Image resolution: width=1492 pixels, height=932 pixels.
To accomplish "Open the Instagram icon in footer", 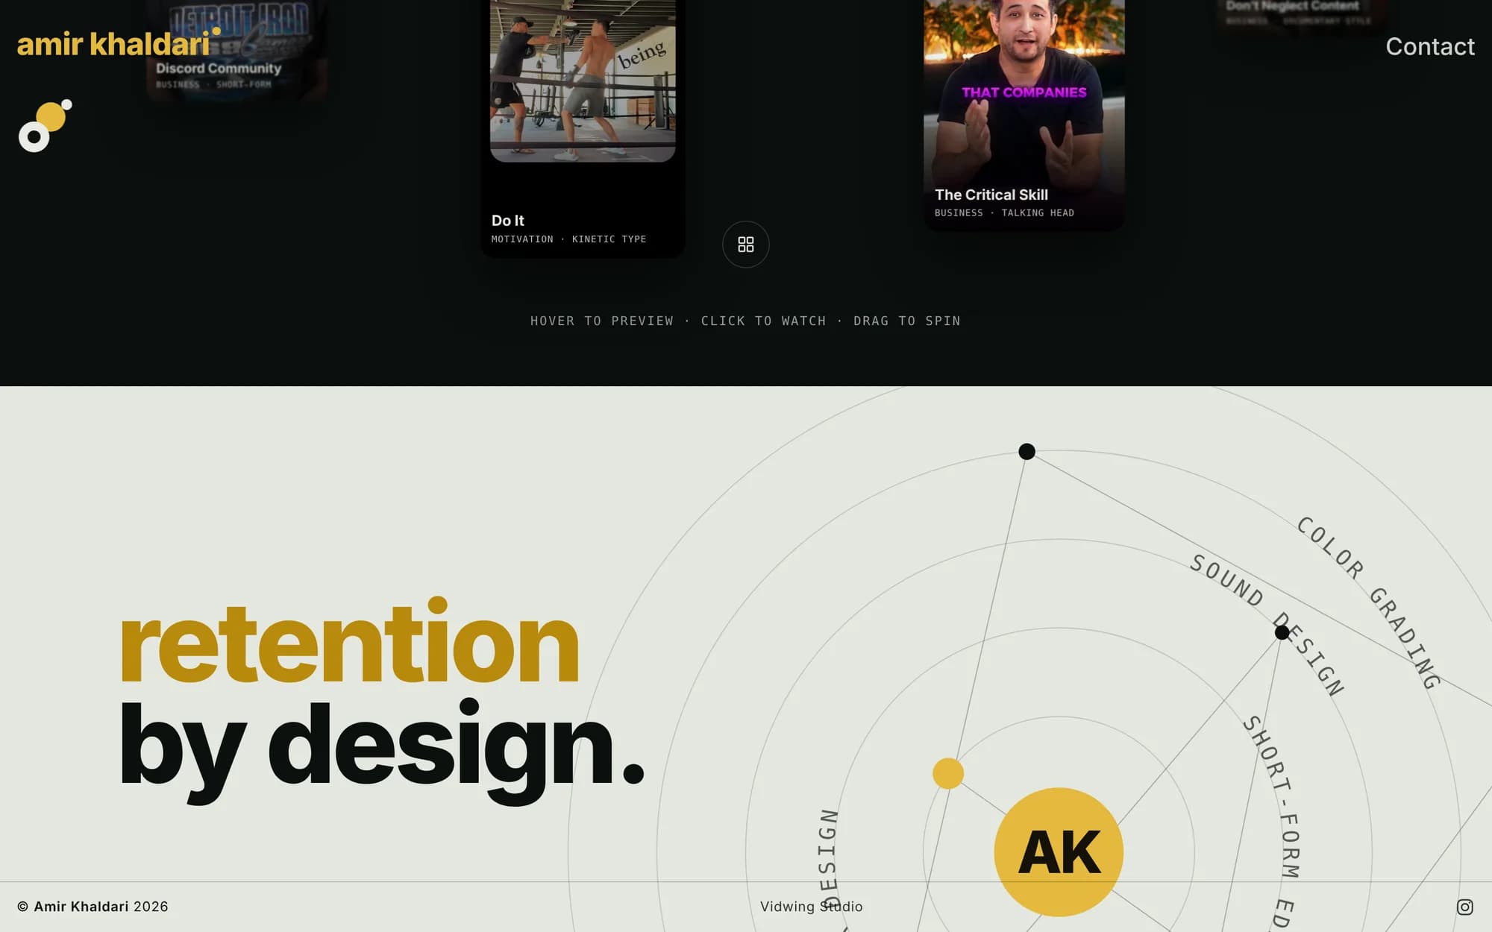I will tap(1464, 907).
